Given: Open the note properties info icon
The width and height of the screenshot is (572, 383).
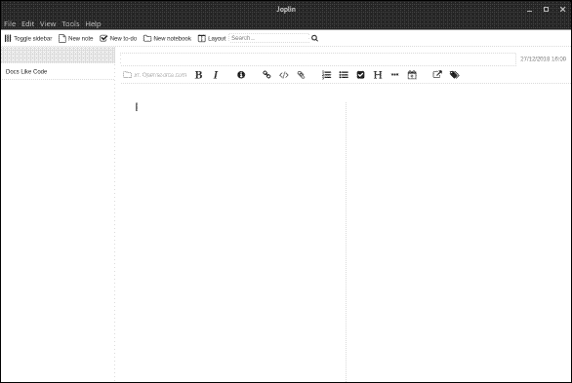Looking at the screenshot, I should tap(241, 75).
